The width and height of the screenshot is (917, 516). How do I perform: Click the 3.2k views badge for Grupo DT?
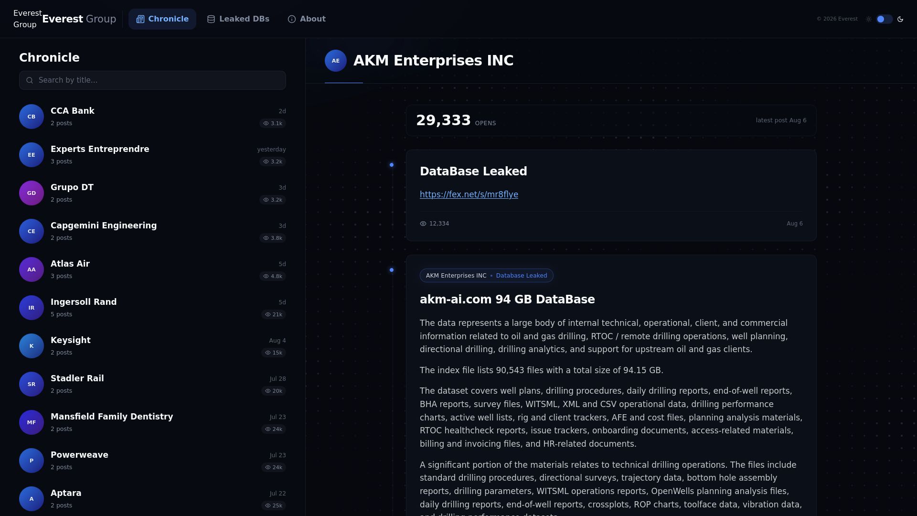pyautogui.click(x=273, y=200)
